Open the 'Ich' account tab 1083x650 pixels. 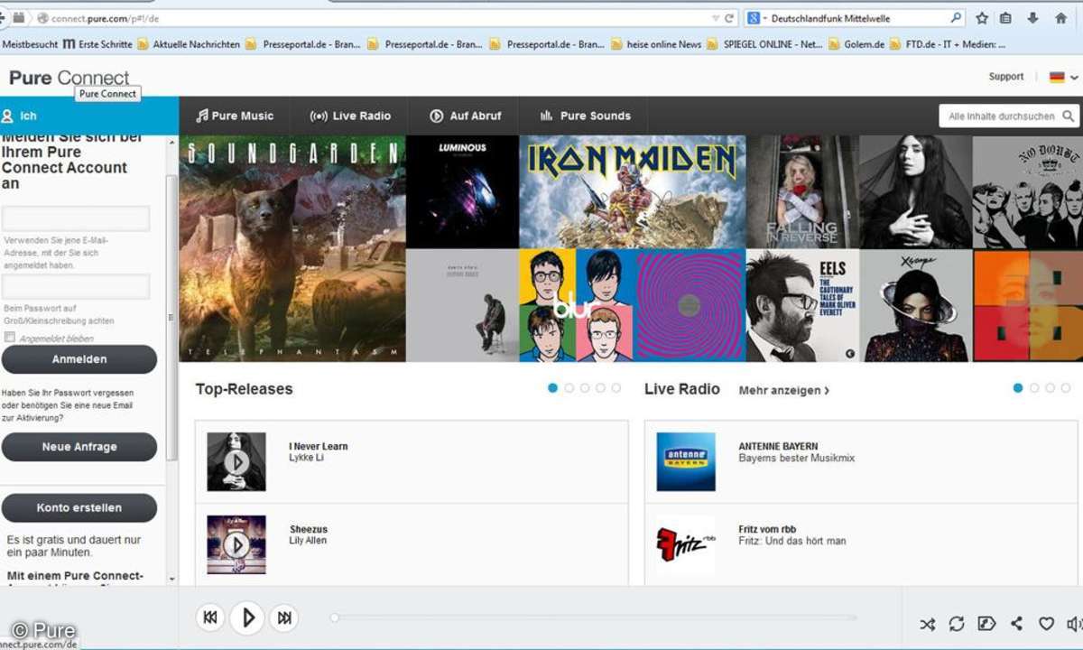(x=89, y=116)
